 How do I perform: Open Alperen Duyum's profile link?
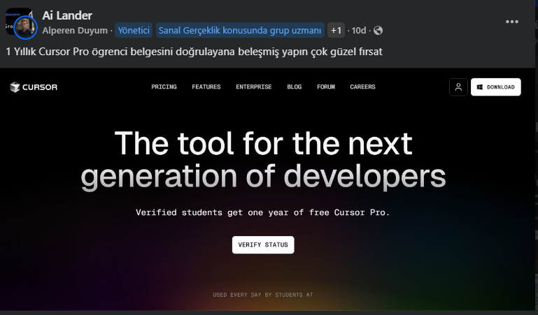(75, 31)
